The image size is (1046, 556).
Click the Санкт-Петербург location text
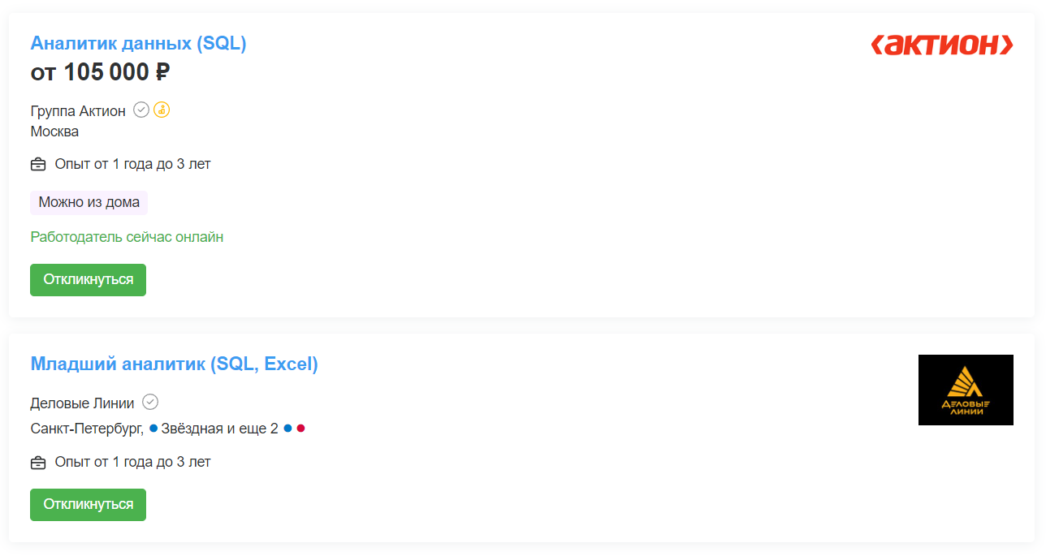tap(87, 429)
